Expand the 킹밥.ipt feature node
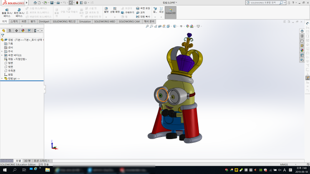 pyautogui.click(x=2, y=79)
